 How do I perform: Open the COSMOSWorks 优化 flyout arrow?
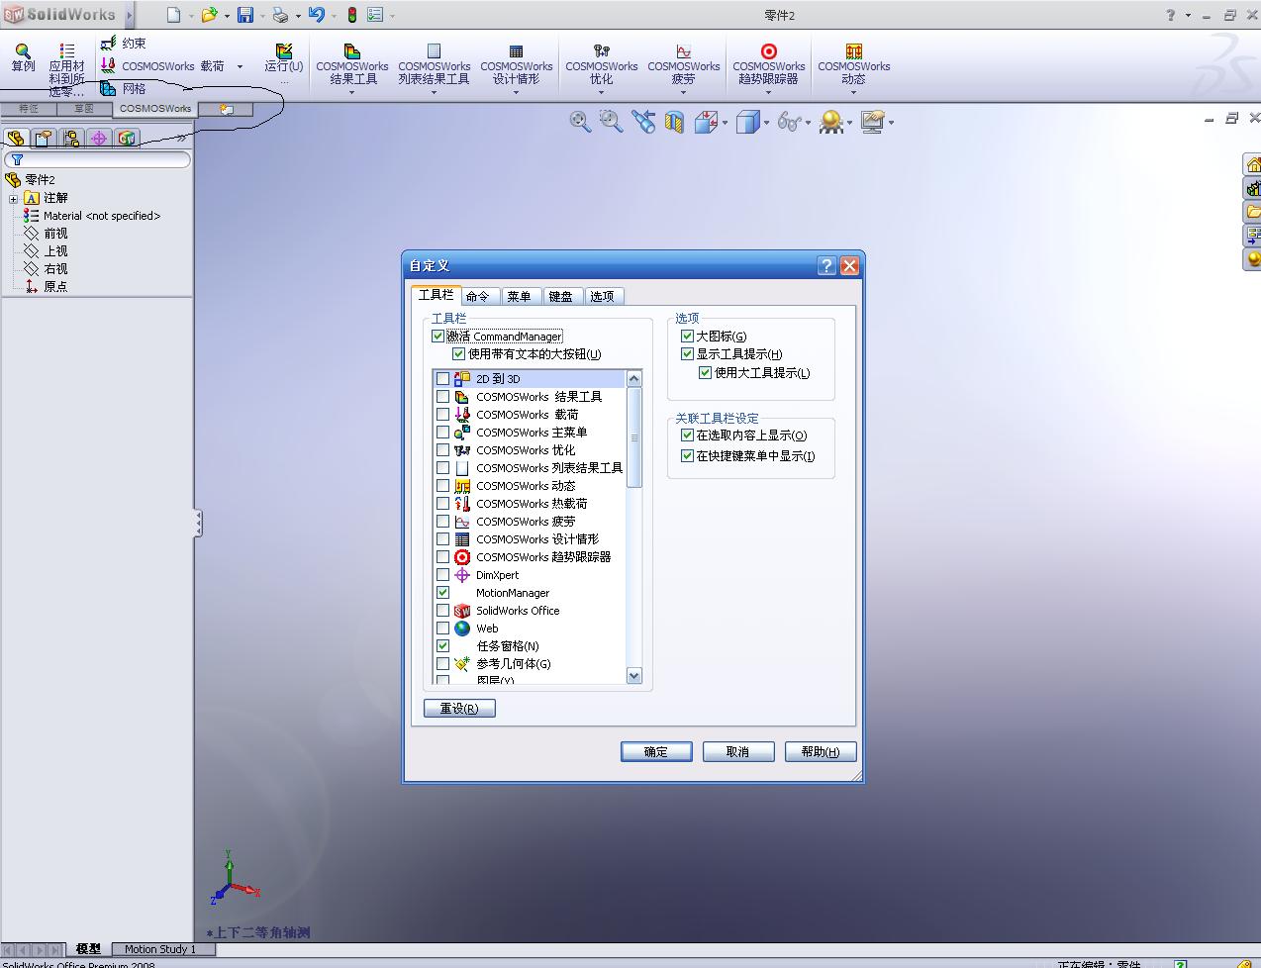pos(601,92)
